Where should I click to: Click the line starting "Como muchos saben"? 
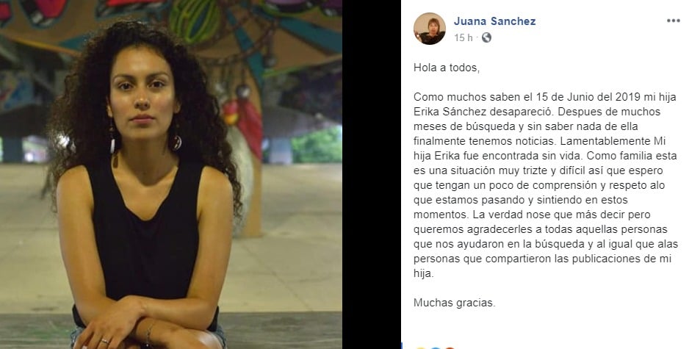[x=545, y=97]
